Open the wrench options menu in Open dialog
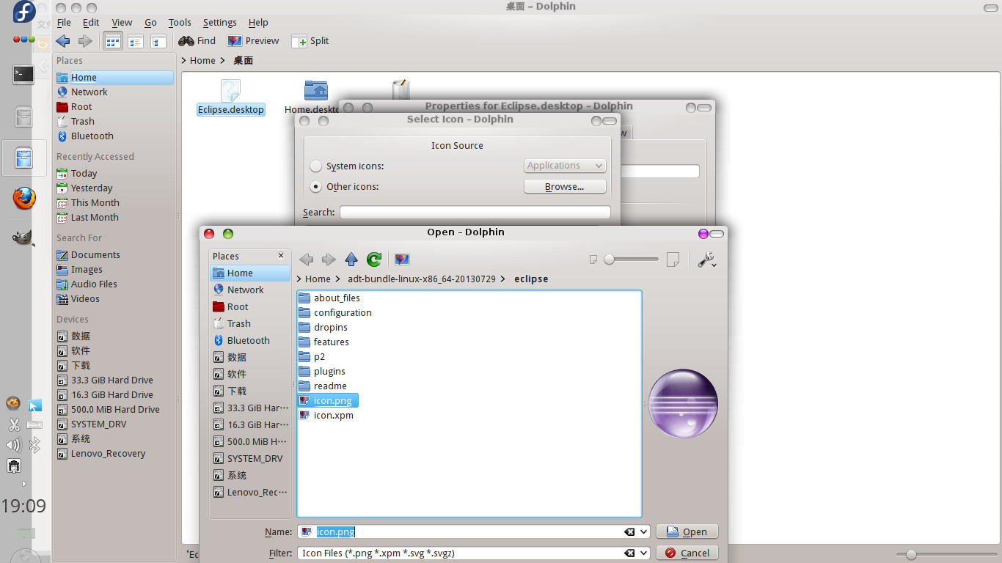The width and height of the screenshot is (1002, 563). click(x=707, y=259)
